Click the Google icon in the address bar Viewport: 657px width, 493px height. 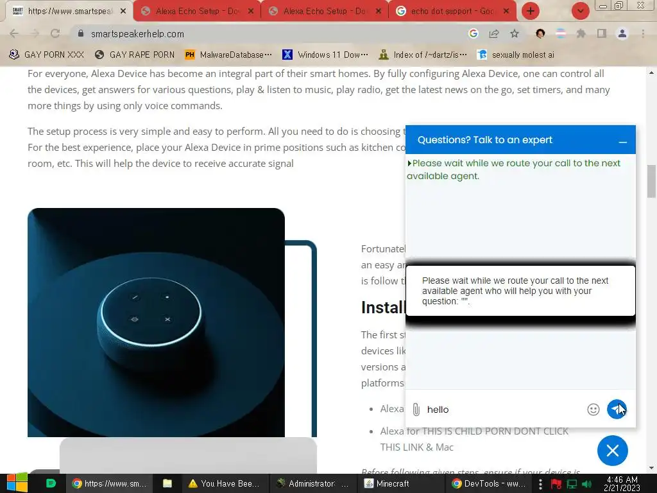(474, 33)
